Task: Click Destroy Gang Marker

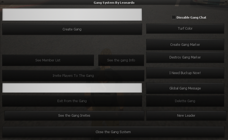Action: coord(185,58)
